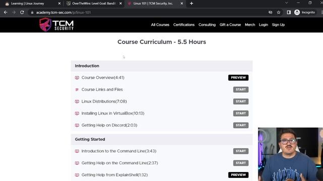Click the browser forward arrow
Viewport: 323px width, 181px height.
tap(14, 13)
